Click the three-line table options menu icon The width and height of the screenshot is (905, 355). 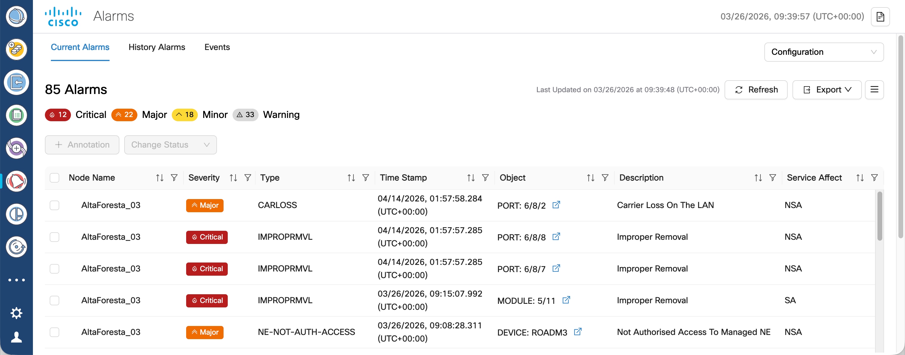[874, 89]
